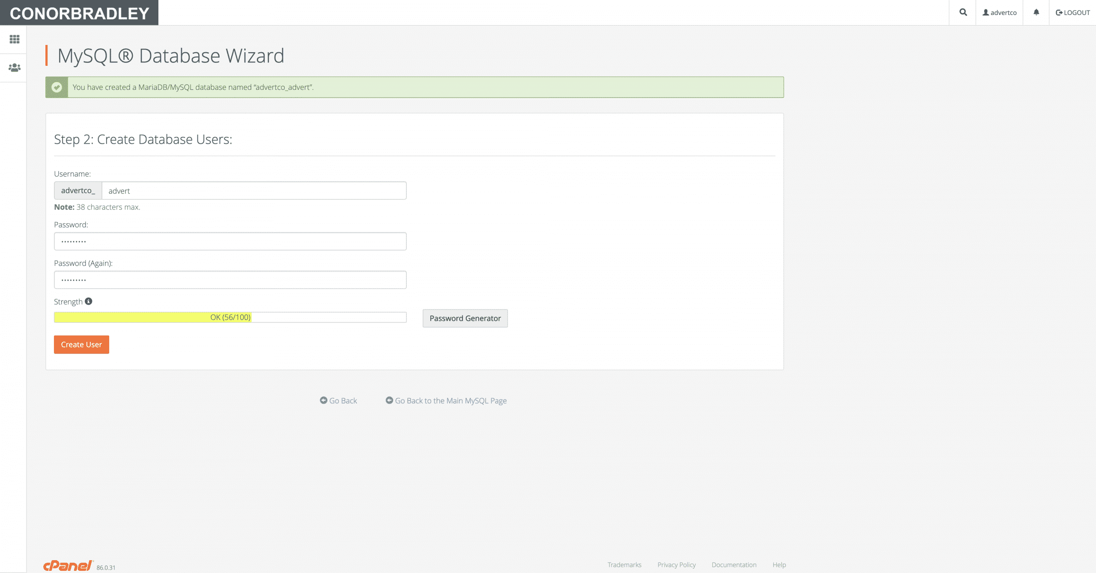This screenshot has height=573, width=1096.
Task: Focus the Password (Again) field
Action: click(230, 280)
